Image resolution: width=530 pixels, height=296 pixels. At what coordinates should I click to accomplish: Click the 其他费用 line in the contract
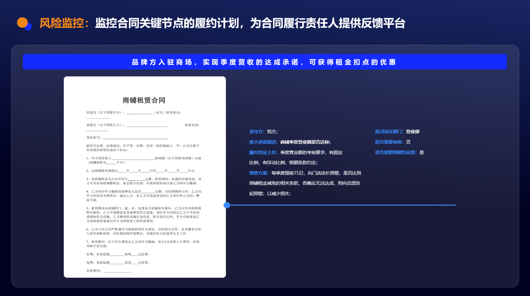pyautogui.click(x=109, y=271)
